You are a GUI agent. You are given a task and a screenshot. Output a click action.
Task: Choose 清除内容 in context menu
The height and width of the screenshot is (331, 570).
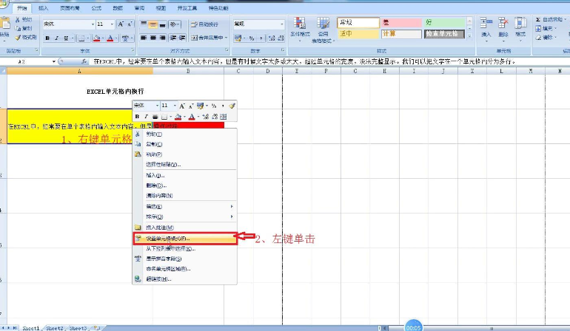[x=185, y=196]
